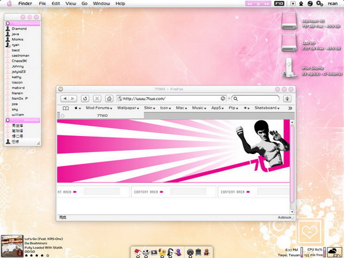Click the album art thumbnail
This screenshot has width=344, height=258.
[12, 246]
